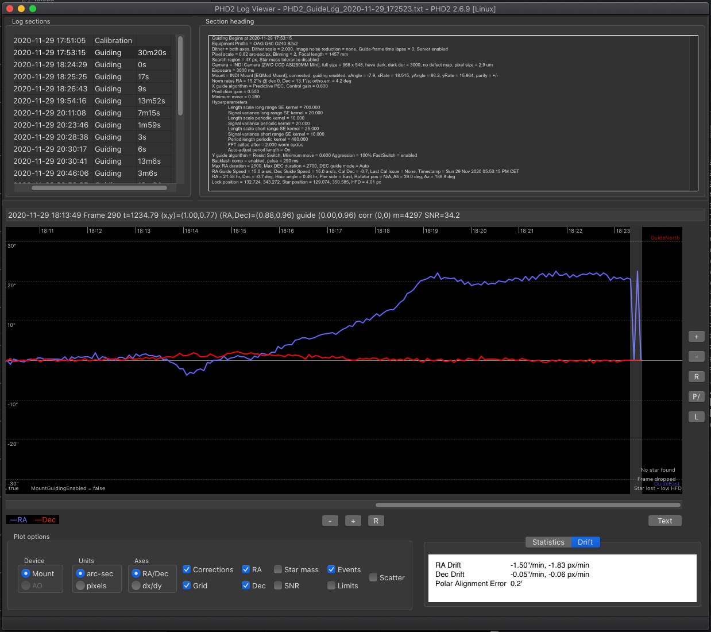The height and width of the screenshot is (632, 711).
Task: Click horizontal zoom-in plus button below graph
Action: [353, 521]
